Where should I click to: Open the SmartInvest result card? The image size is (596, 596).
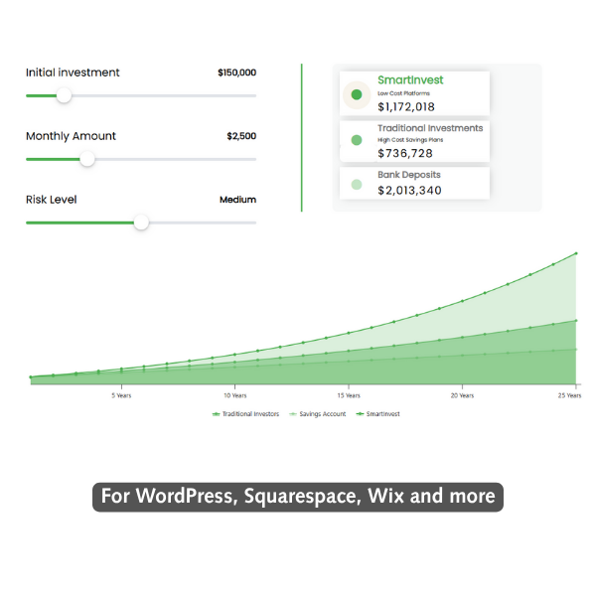click(x=414, y=93)
